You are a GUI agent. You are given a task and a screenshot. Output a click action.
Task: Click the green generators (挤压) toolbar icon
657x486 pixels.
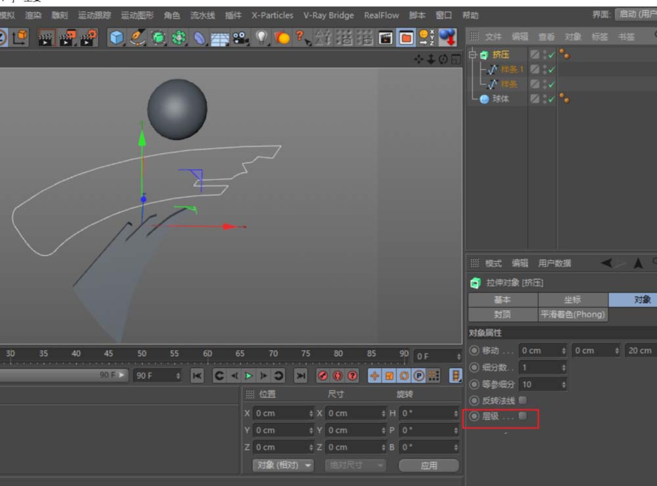(x=157, y=38)
